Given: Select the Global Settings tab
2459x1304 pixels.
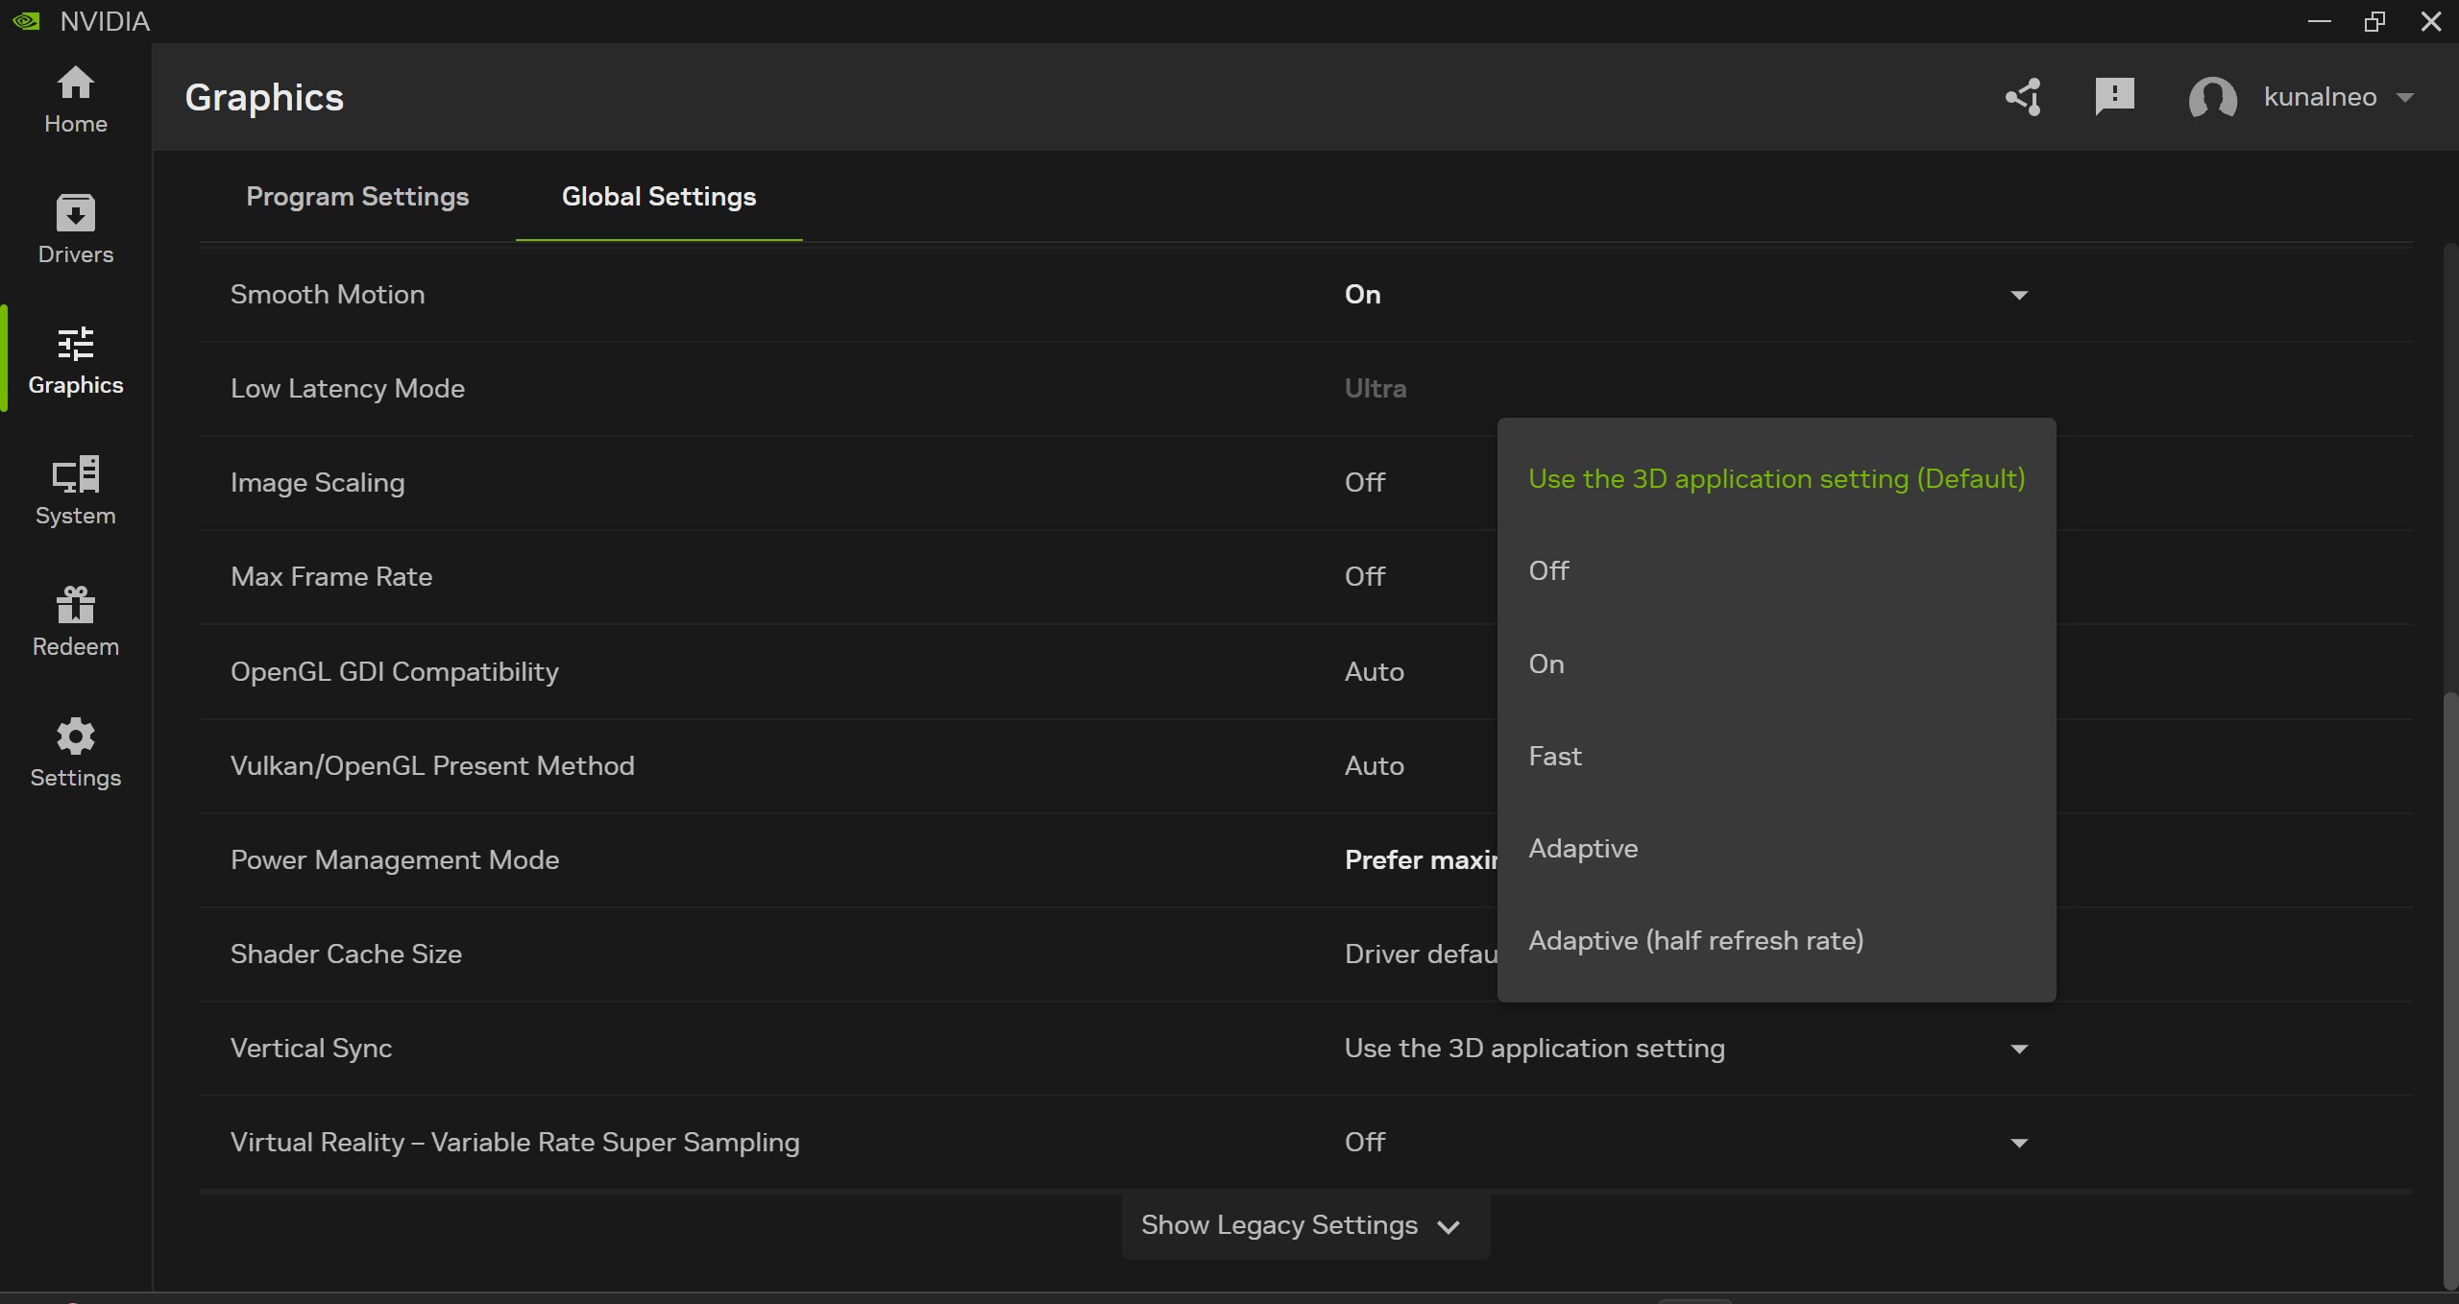Looking at the screenshot, I should 659,197.
